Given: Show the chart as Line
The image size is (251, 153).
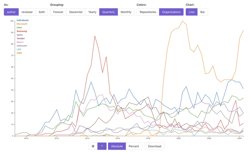Looking at the screenshot, I should (x=191, y=12).
